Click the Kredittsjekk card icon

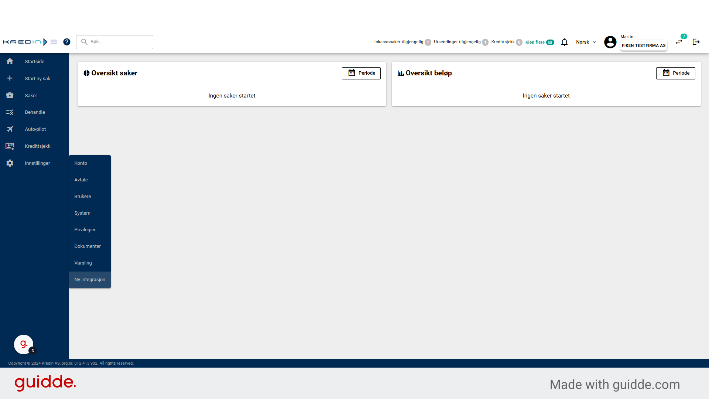click(x=10, y=146)
